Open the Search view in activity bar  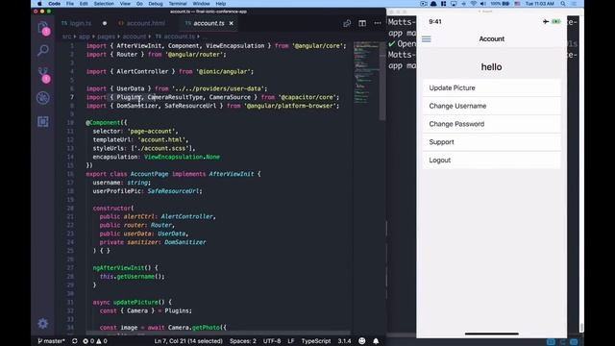pos(43,50)
